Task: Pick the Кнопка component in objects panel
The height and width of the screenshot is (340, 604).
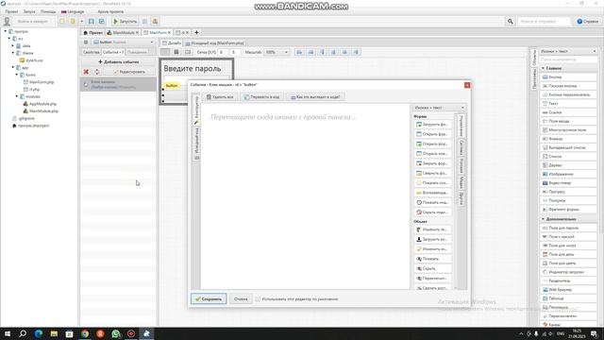Action: coord(568,77)
